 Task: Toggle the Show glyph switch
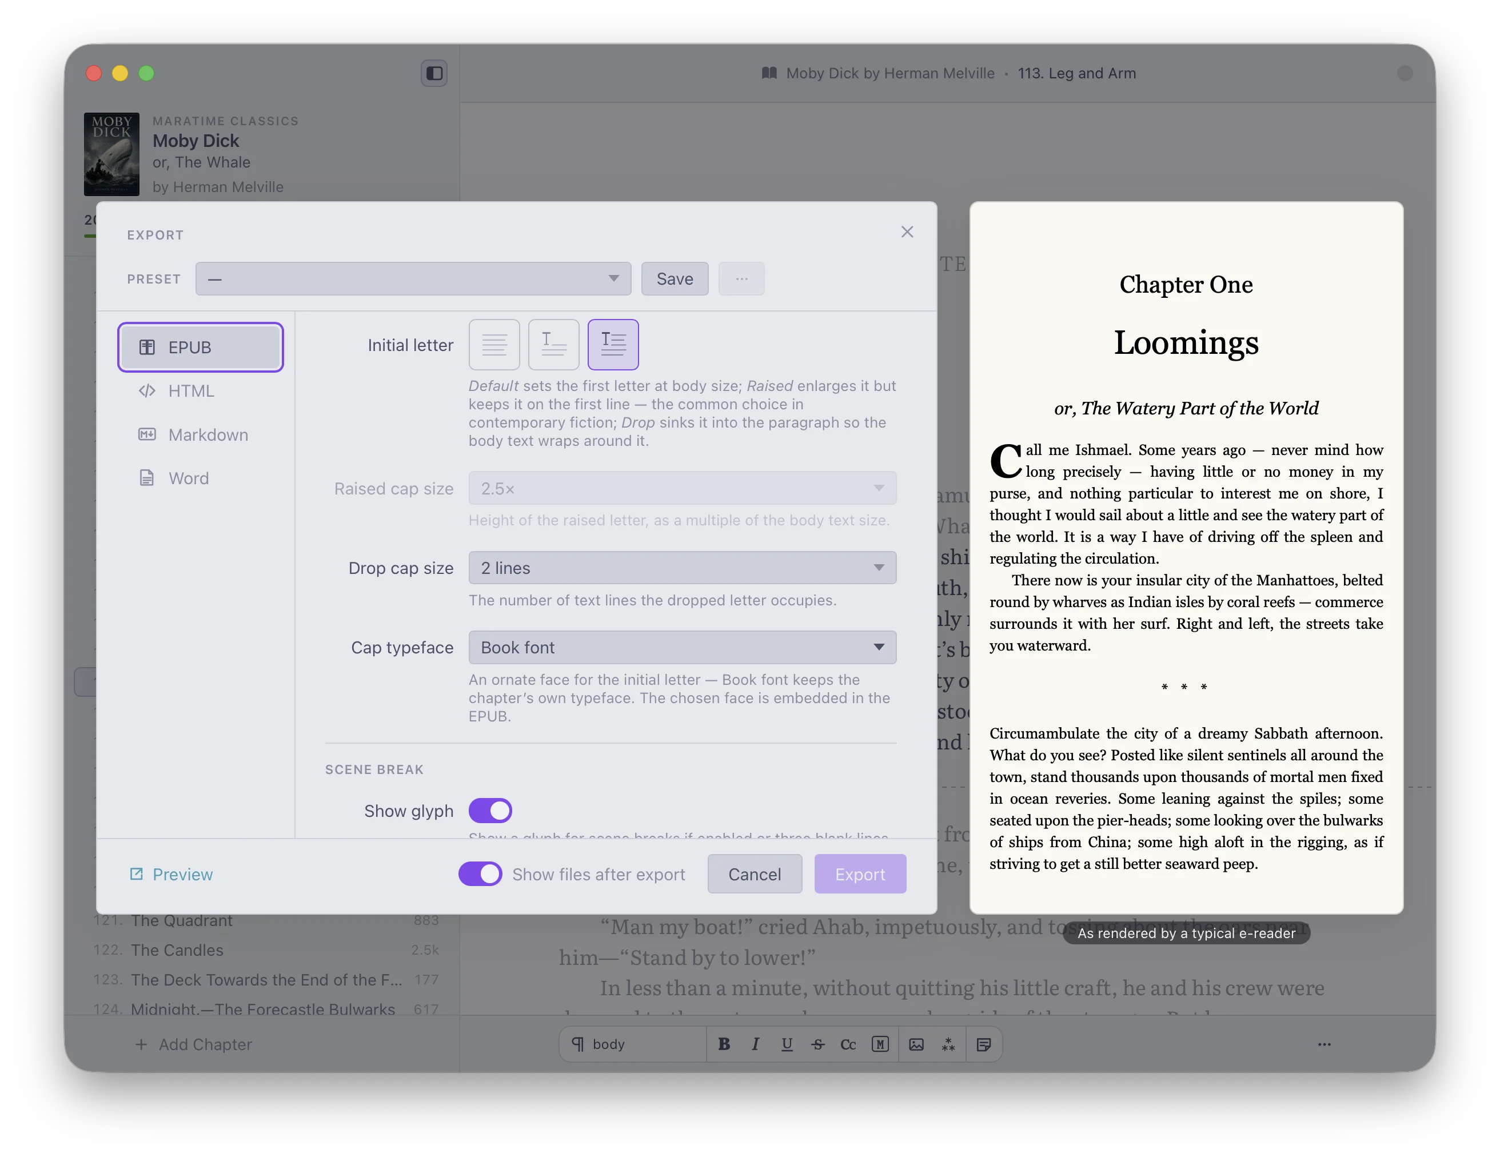490,810
